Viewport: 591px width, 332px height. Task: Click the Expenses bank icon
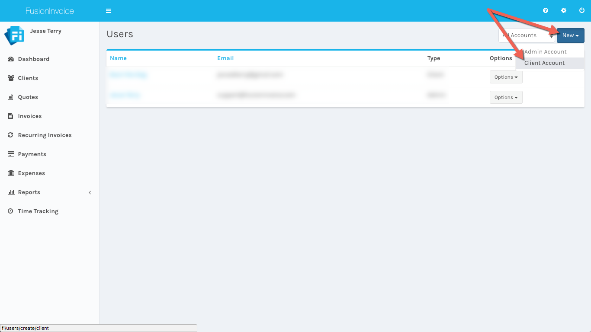click(x=11, y=173)
